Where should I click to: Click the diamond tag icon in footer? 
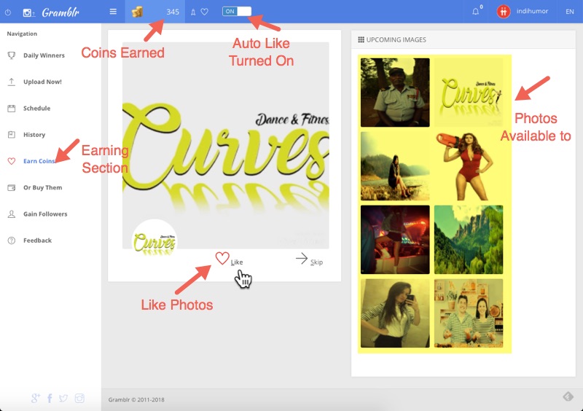pos(568,396)
